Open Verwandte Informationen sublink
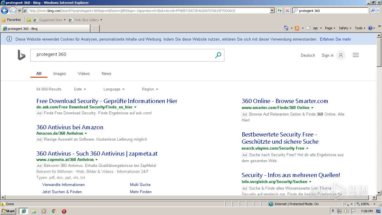 click(64, 185)
